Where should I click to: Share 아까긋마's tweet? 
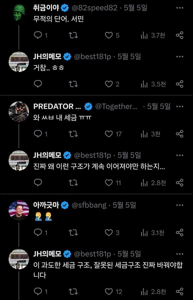pos(179,232)
